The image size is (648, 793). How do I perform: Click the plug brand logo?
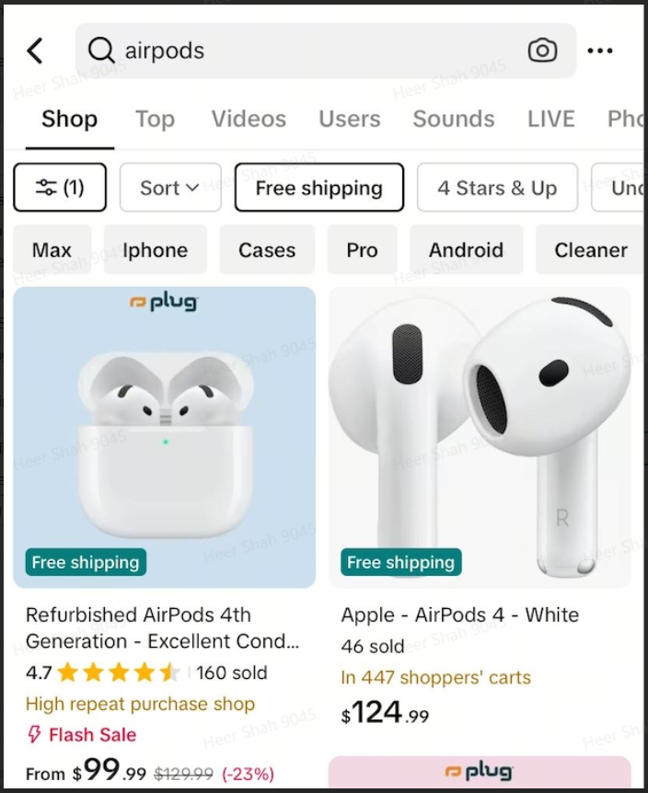pos(164,302)
